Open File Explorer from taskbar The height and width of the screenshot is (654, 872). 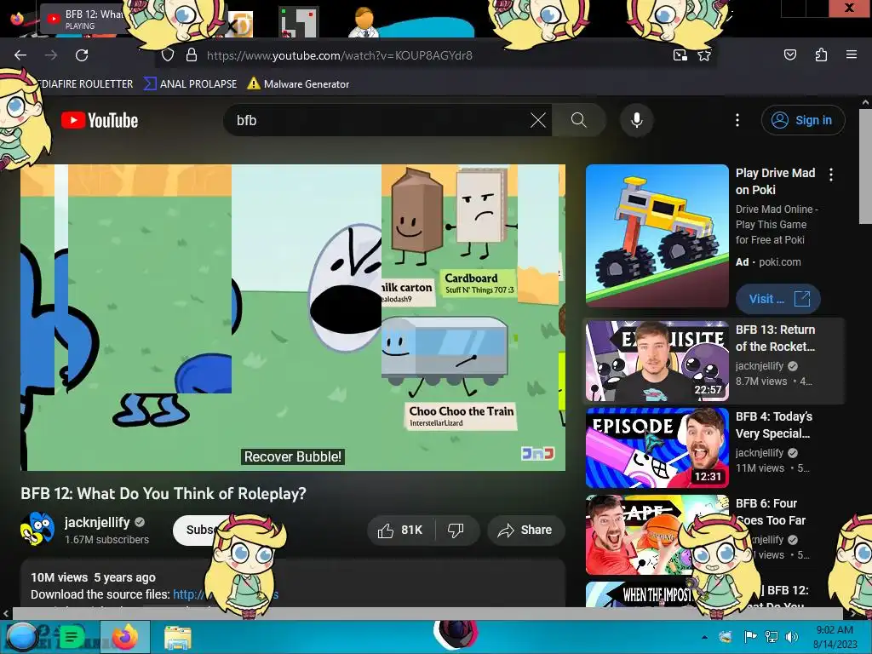[178, 637]
